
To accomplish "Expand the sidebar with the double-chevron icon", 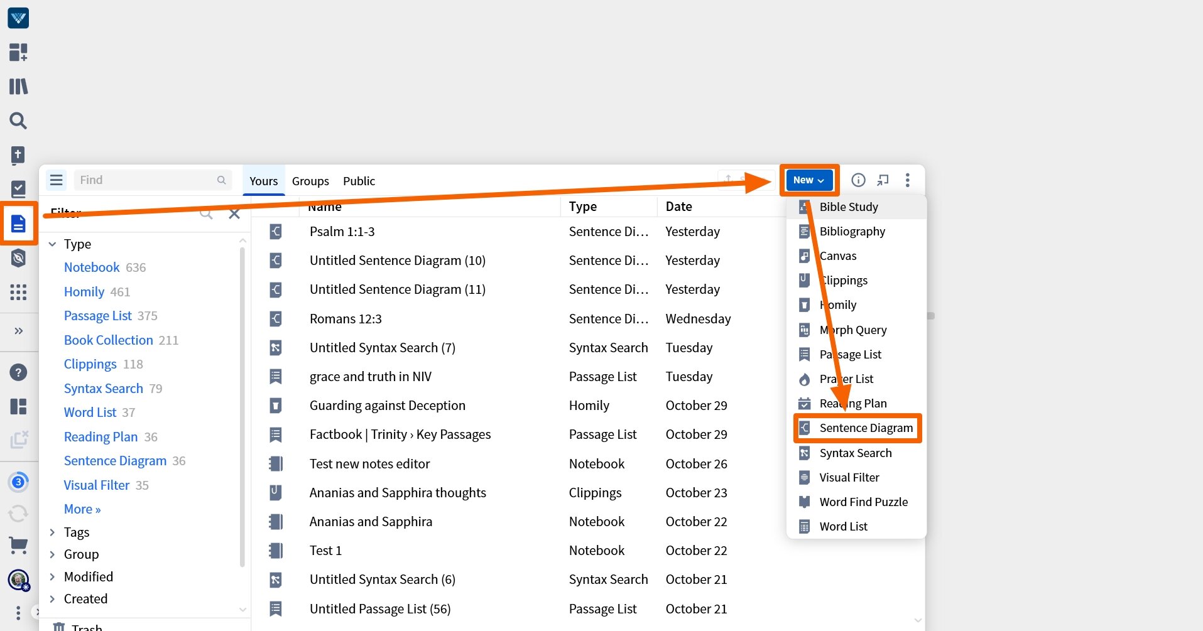I will [18, 331].
